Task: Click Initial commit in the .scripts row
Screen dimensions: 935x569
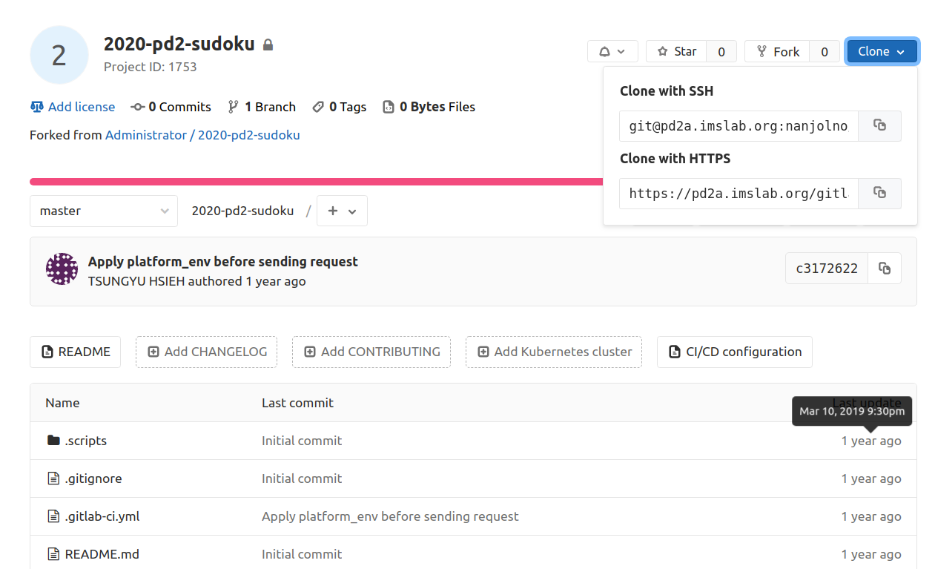Action: [x=302, y=441]
